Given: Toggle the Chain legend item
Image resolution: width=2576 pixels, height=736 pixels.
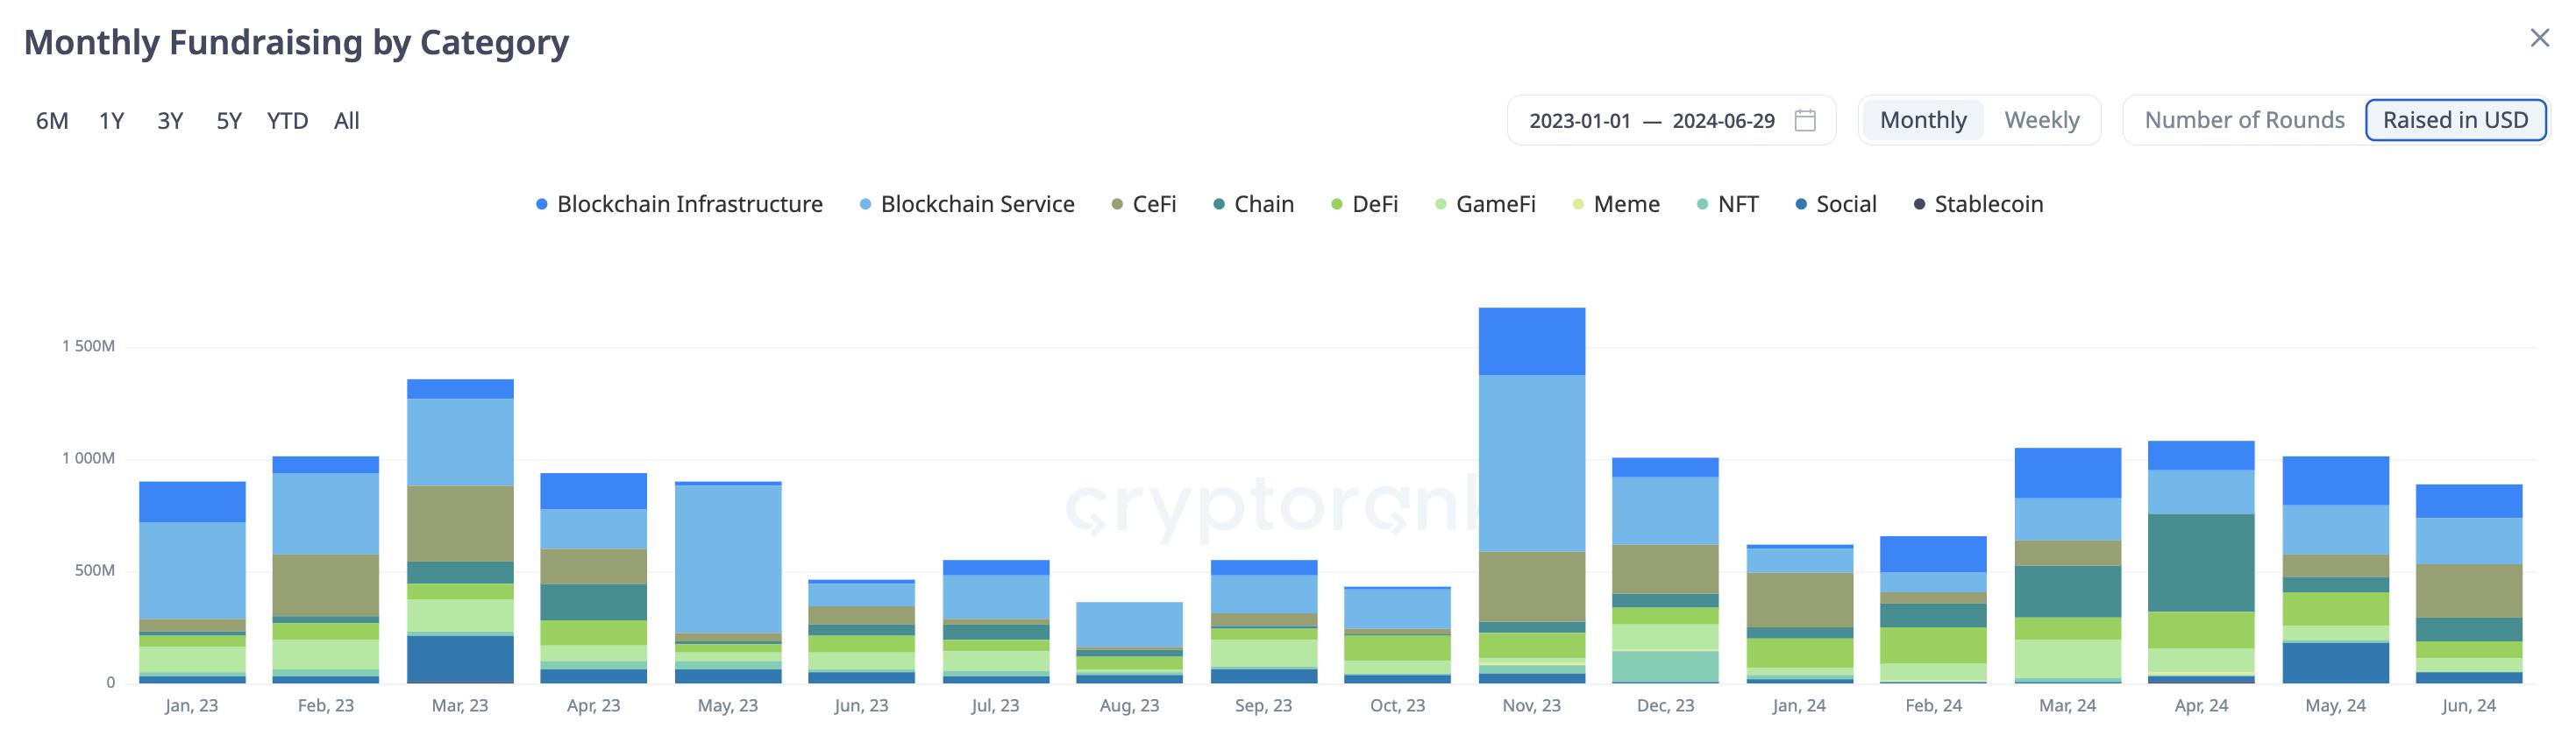Looking at the screenshot, I should [1254, 205].
